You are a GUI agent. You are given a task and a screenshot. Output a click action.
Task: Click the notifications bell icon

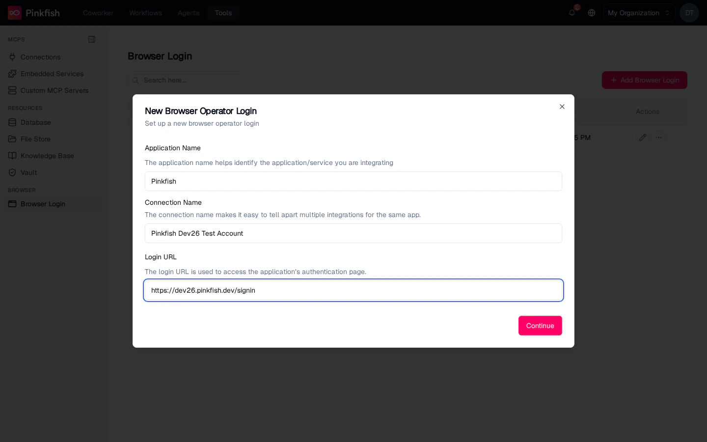point(572,13)
